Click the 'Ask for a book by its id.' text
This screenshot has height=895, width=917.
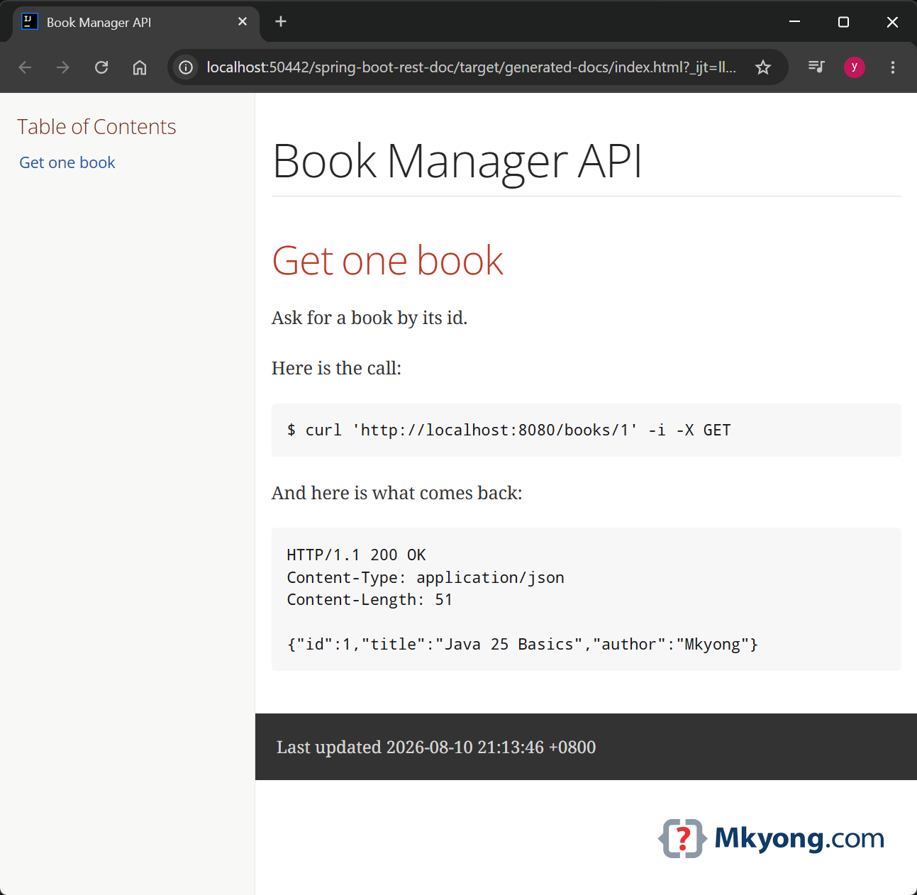pos(369,318)
